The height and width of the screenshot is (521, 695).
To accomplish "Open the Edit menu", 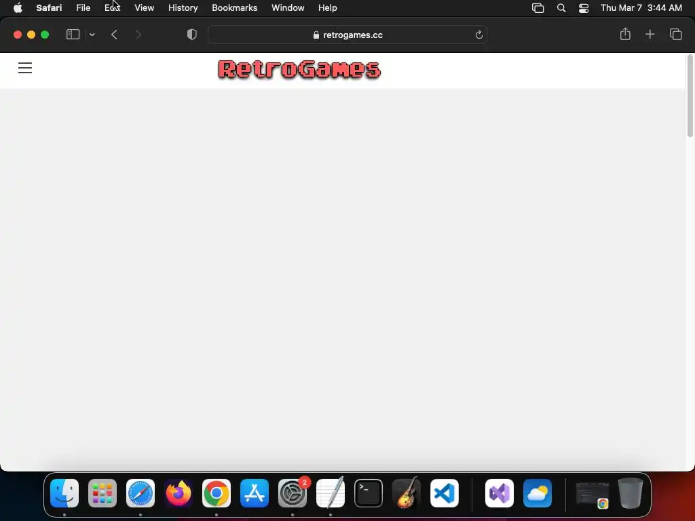I will [112, 7].
